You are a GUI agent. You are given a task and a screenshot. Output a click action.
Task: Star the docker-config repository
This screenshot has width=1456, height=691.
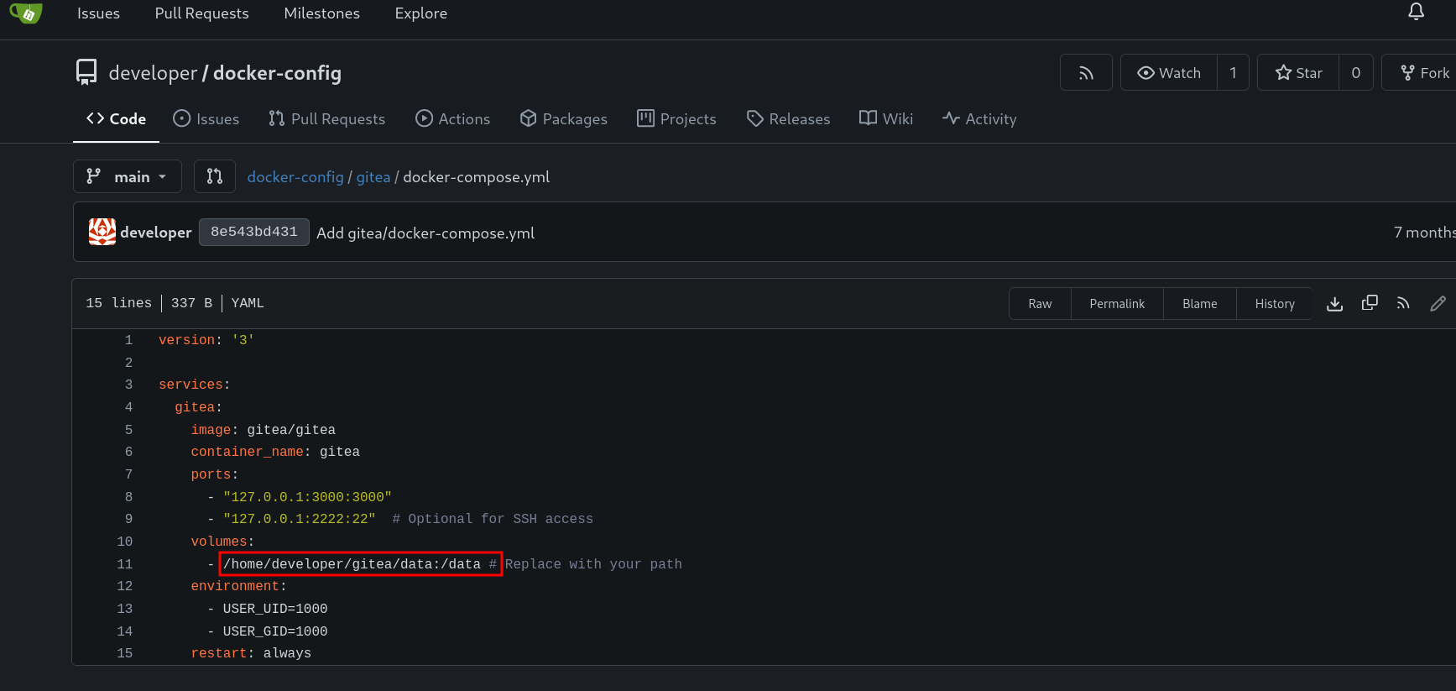(1298, 73)
